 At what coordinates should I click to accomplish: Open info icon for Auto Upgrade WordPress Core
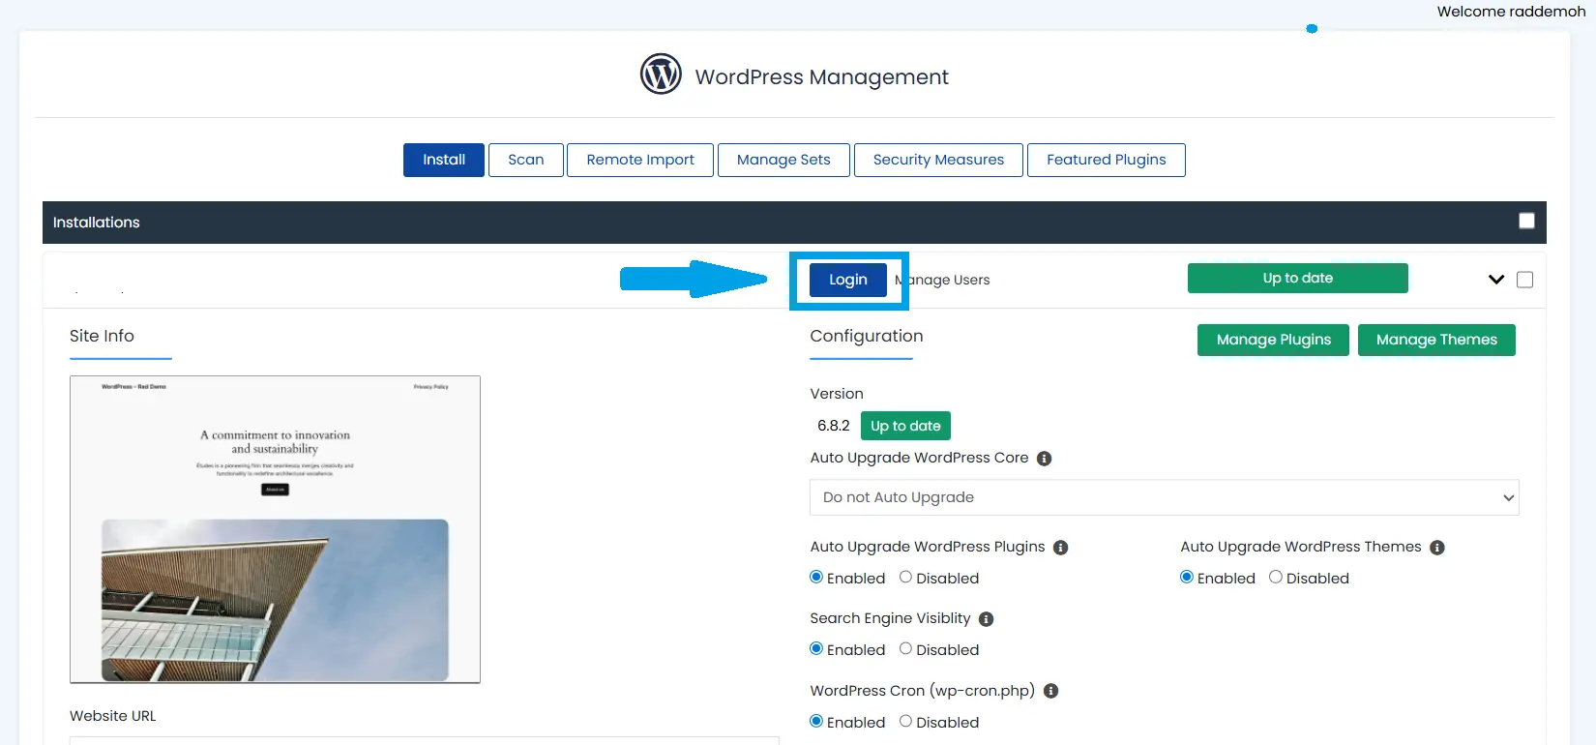tap(1045, 459)
